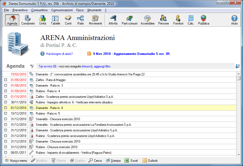Check the Rubino Impegno attività nr. 6 box
The width and height of the screenshot is (243, 166).
pos(6,102)
